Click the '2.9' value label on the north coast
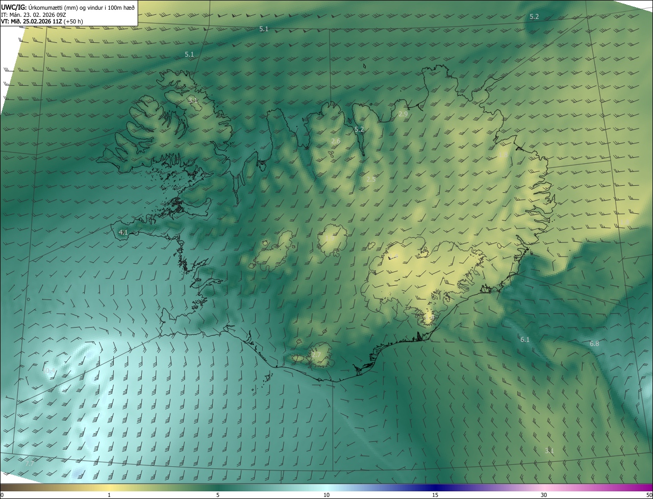653x499 pixels. point(403,114)
